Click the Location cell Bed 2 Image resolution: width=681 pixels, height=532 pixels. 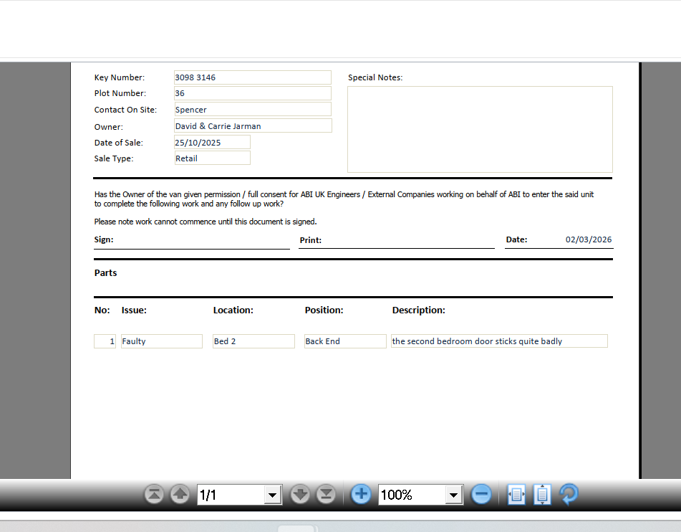(253, 341)
